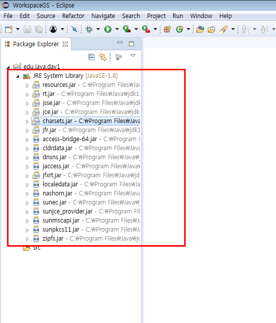Click the New Java Class icon
Screen dimensions: 276x323
pos(180,29)
